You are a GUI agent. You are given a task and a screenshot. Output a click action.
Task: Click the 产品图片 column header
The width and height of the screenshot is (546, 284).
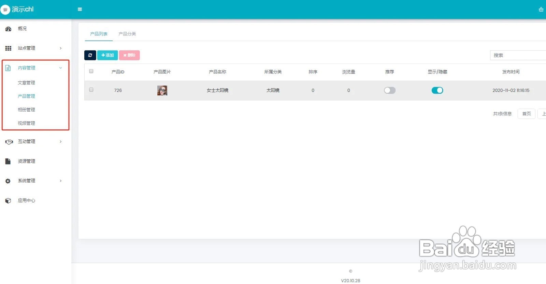pyautogui.click(x=162, y=72)
